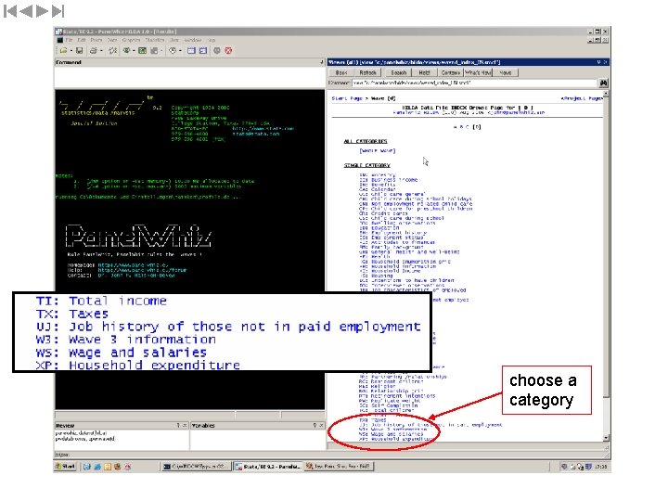Click the Project Page link
The height and width of the screenshot is (501, 668).
(582, 98)
